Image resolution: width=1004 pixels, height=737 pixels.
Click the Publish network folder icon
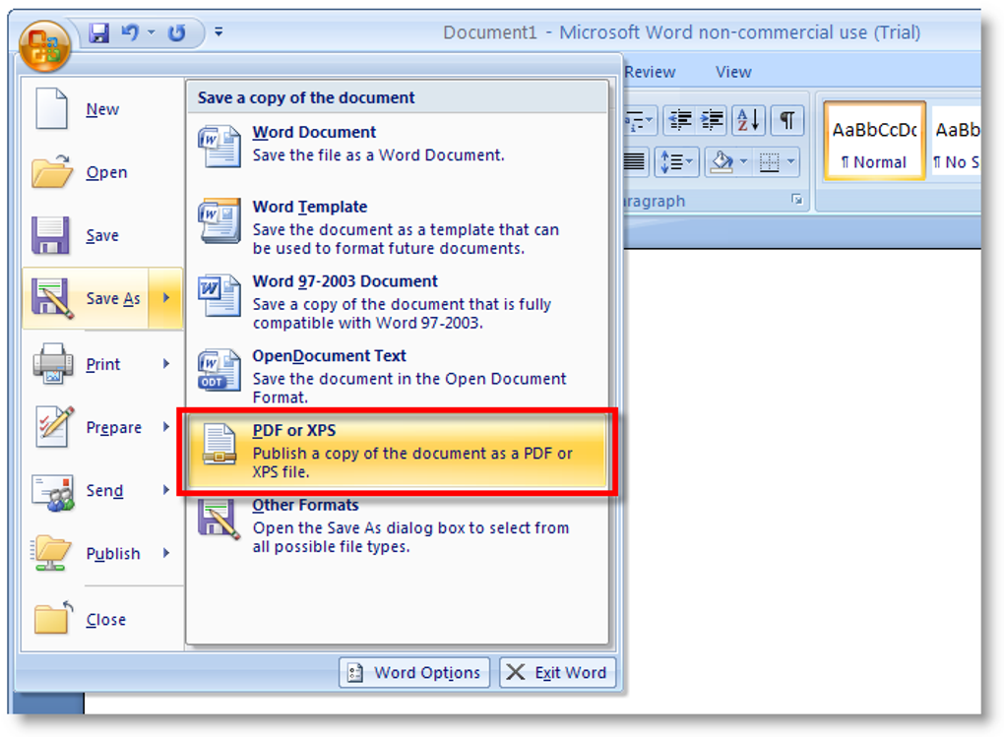pyautogui.click(x=50, y=553)
